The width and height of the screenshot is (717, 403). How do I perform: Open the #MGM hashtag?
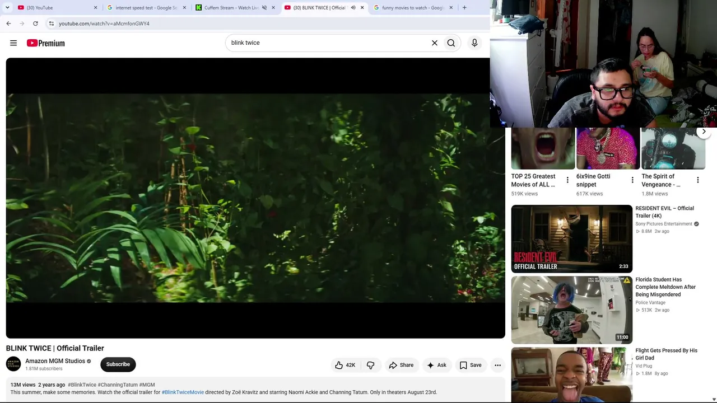tap(147, 385)
